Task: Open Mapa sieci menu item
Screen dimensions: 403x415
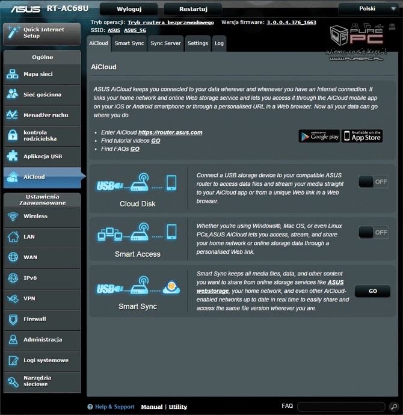Action: pyautogui.click(x=42, y=74)
